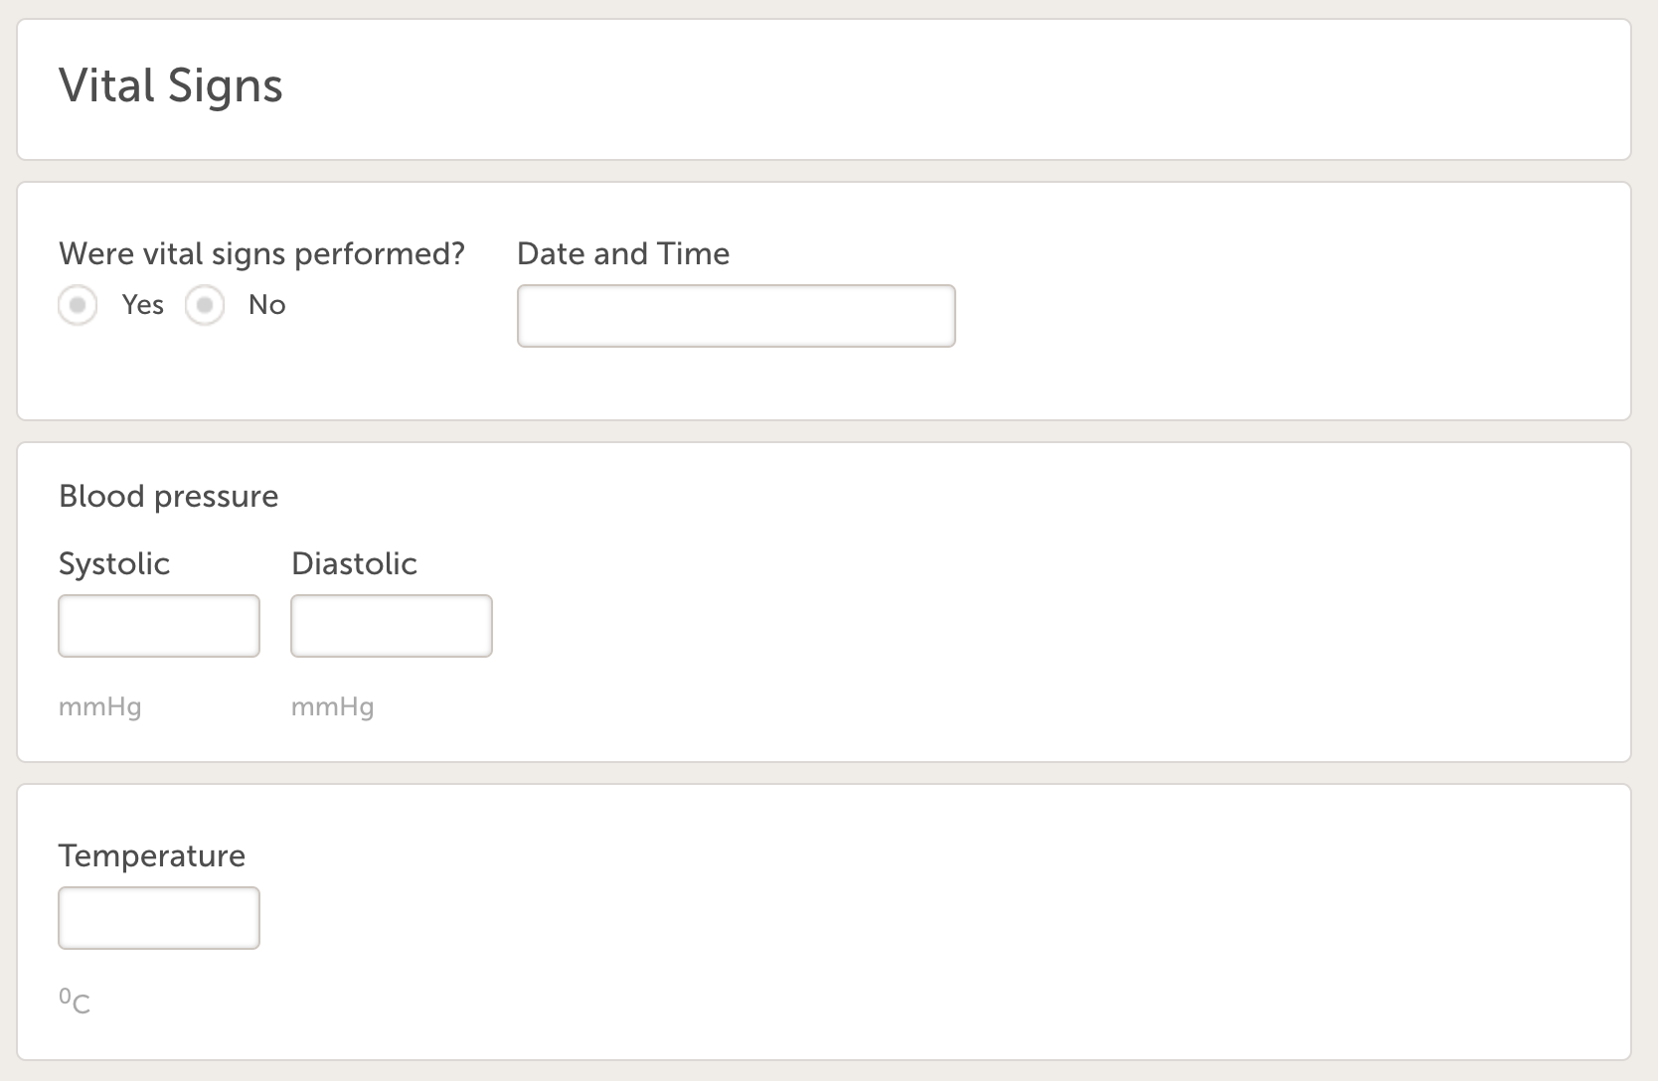
Task: Click the Vital Signs form heading
Action: coord(171,85)
